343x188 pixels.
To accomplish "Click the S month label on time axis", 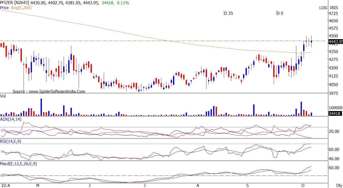I will pos(247,185).
